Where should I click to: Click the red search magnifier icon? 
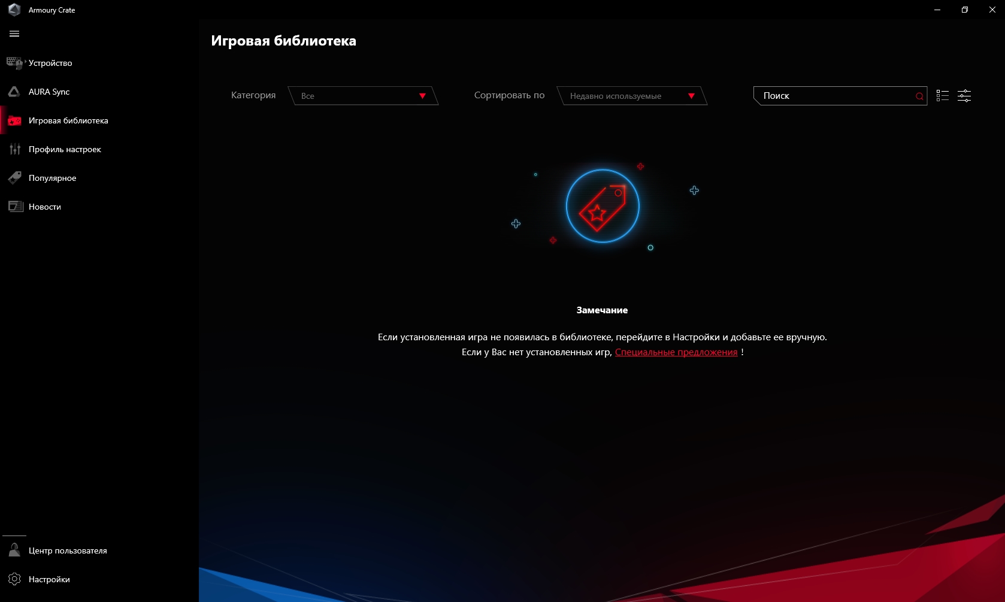point(919,96)
